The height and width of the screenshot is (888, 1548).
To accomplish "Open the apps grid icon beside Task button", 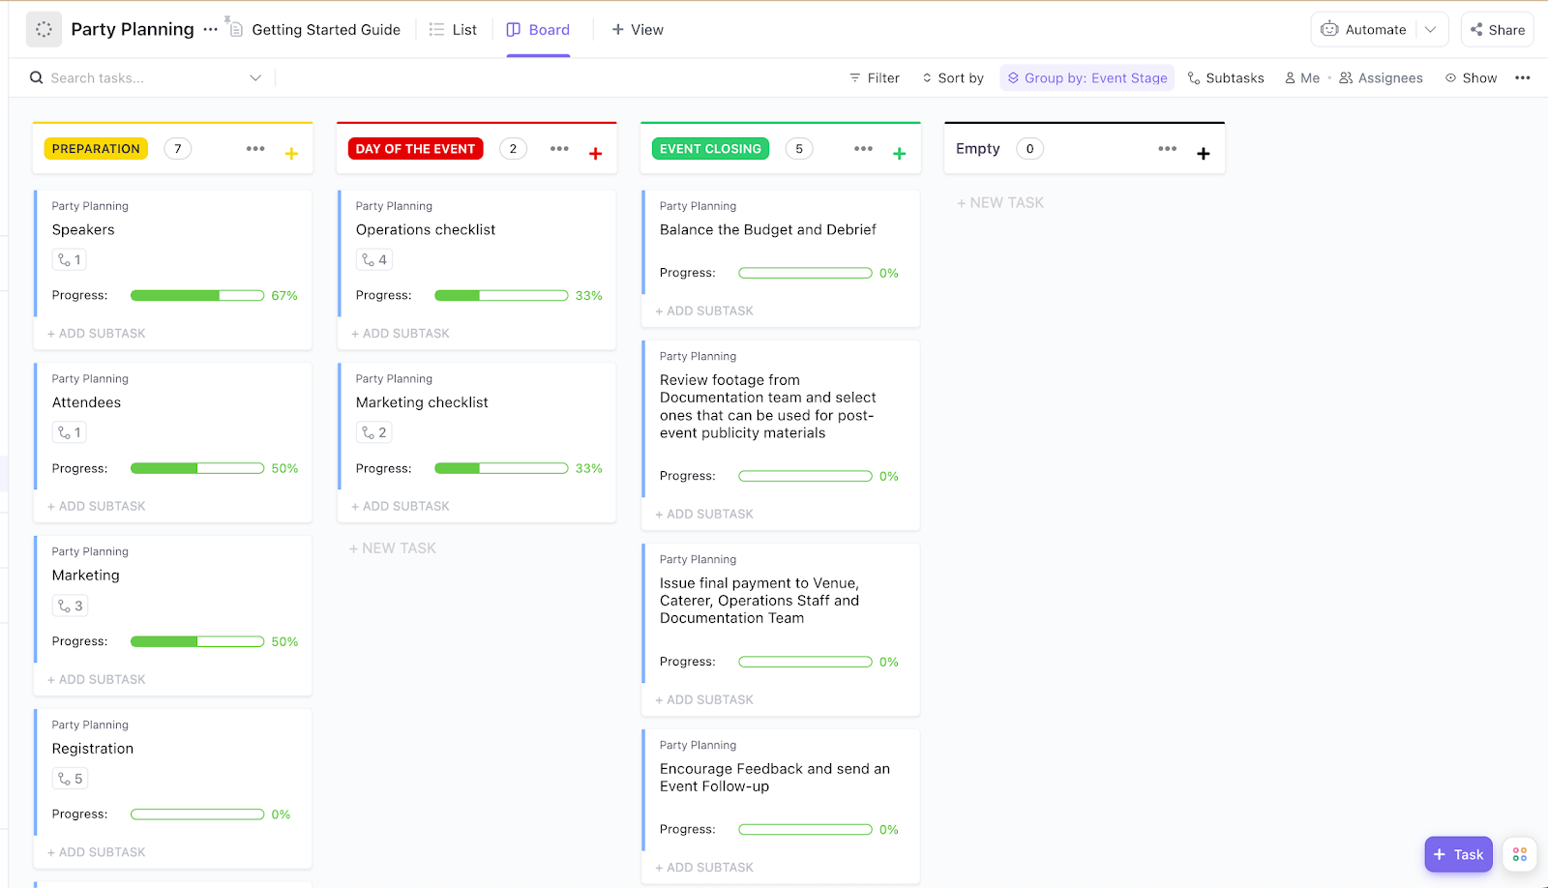I will [1519, 854].
